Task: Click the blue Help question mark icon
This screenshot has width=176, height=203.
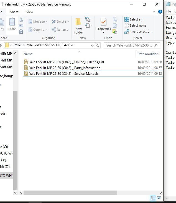Action: click(x=160, y=12)
